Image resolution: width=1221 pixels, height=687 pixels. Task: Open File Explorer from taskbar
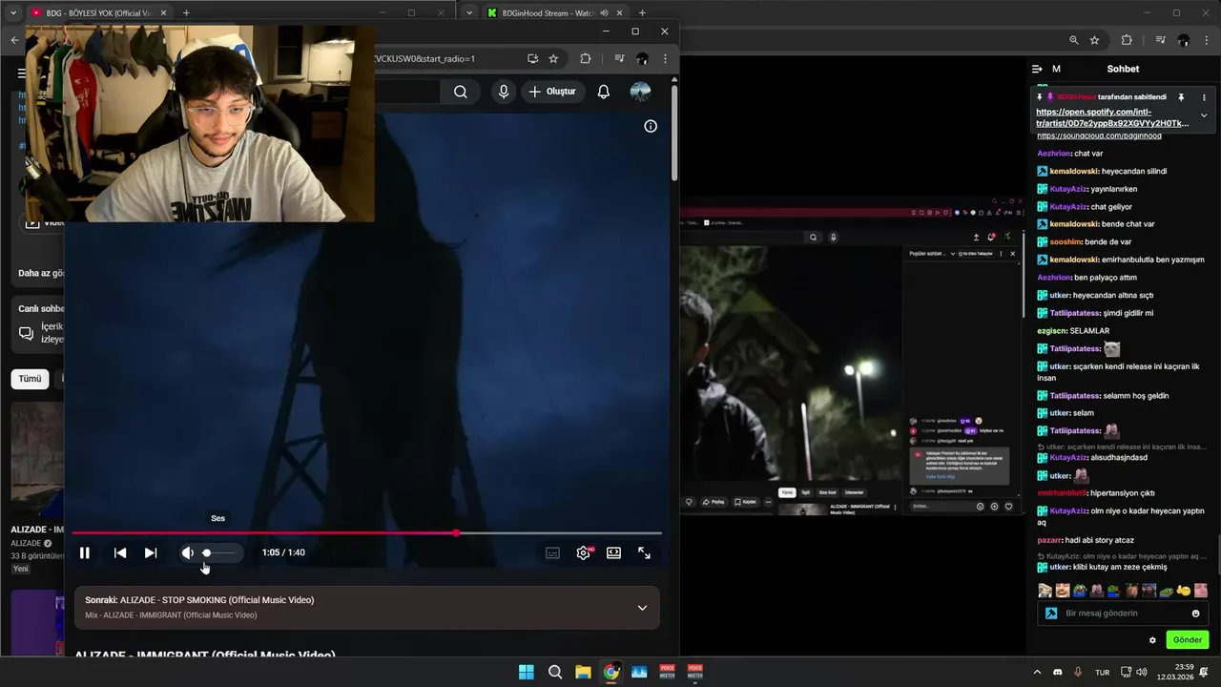(583, 672)
